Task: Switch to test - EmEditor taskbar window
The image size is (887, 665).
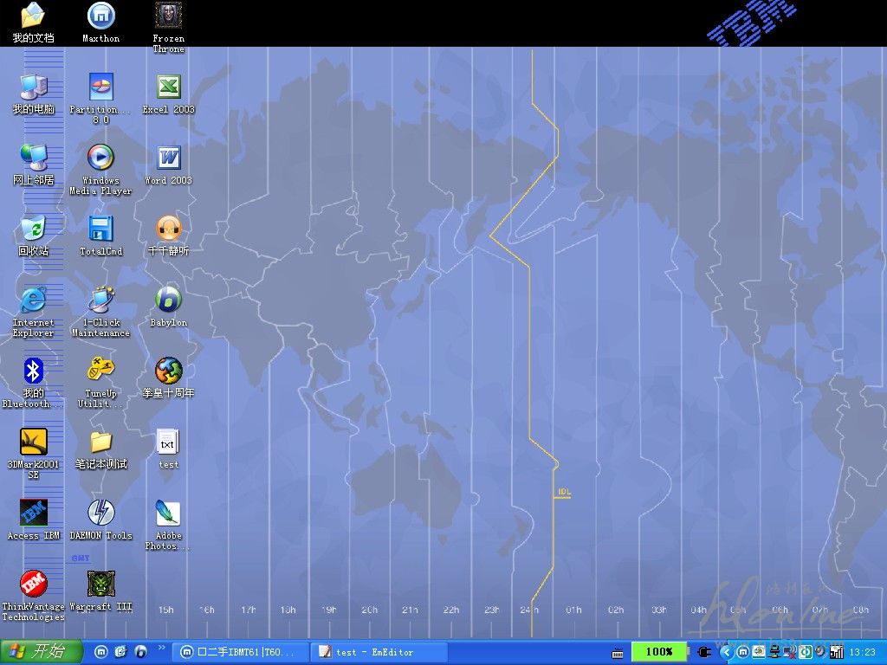Action: coord(374,652)
